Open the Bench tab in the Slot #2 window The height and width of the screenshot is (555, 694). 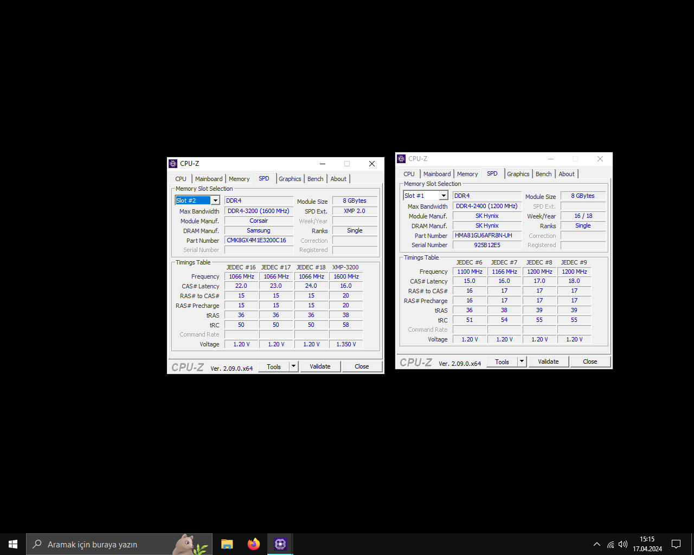tap(316, 179)
